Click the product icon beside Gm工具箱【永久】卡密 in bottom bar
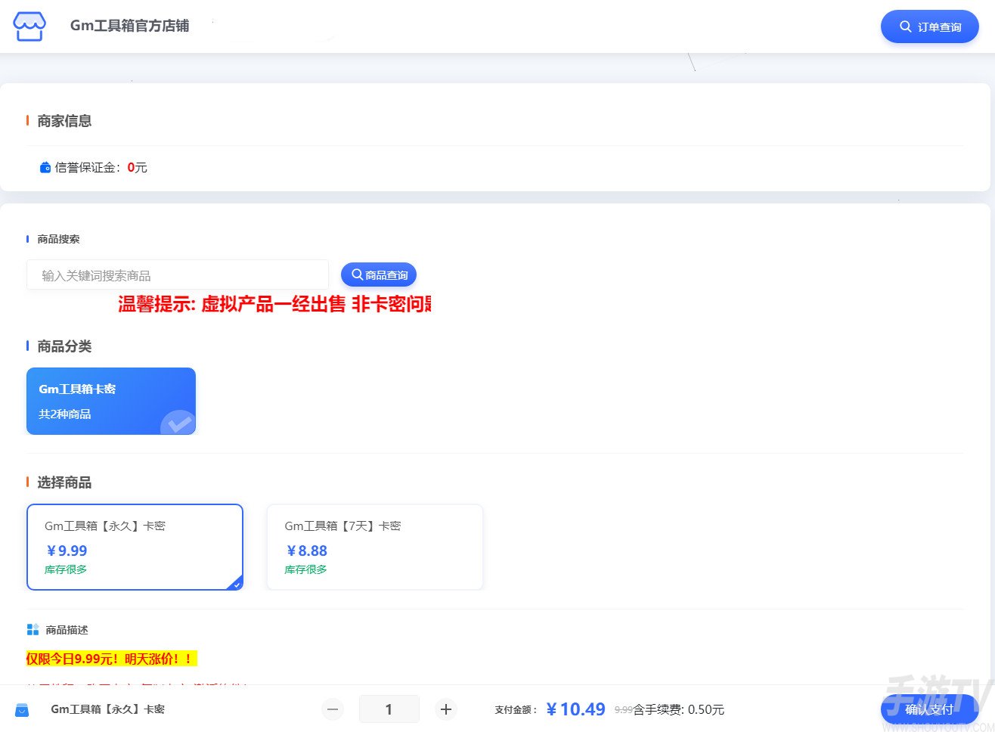The image size is (995, 732). click(22, 709)
